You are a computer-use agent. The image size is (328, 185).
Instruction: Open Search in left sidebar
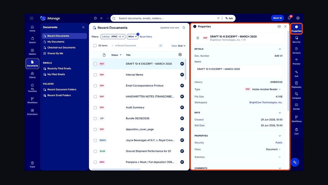coord(32,40)
